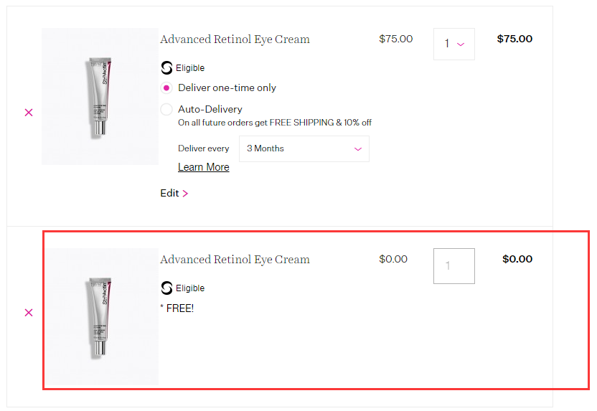Remove the $75.00 Advanced Retinol Eye Cream

(29, 113)
